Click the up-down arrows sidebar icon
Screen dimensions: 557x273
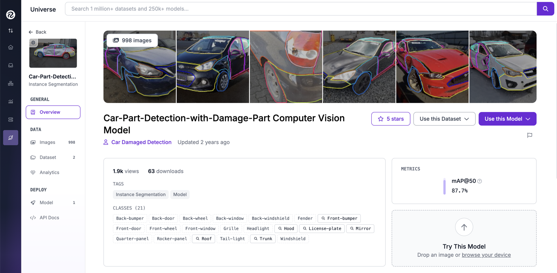click(x=11, y=31)
